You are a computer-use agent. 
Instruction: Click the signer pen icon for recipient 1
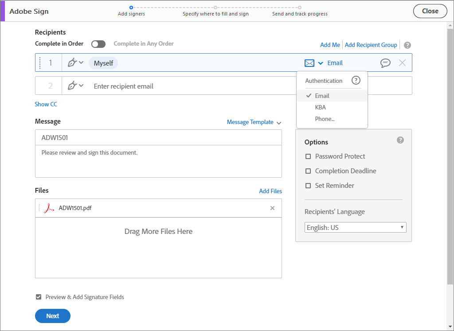point(72,63)
